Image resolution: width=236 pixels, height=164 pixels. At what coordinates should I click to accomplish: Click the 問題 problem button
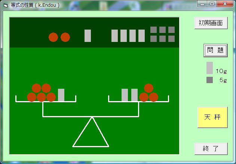tap(215, 50)
